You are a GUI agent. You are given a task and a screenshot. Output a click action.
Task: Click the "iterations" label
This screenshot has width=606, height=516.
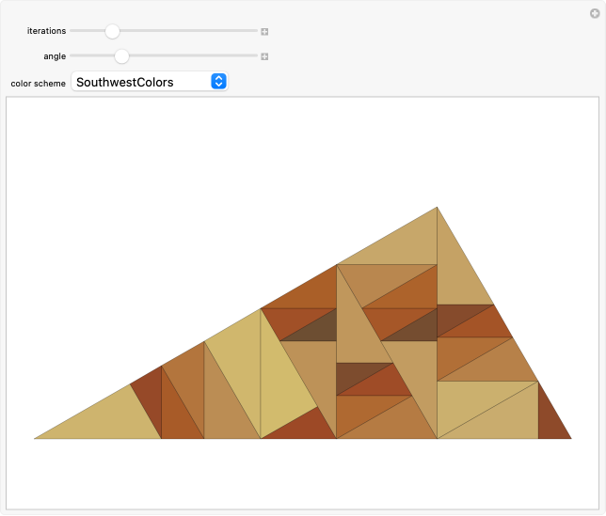point(46,31)
